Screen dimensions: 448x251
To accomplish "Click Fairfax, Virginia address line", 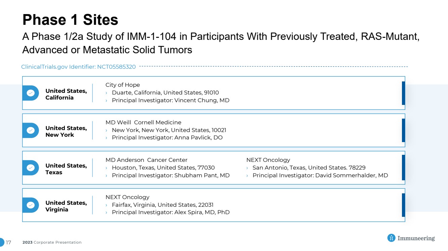I will pos(163,205).
